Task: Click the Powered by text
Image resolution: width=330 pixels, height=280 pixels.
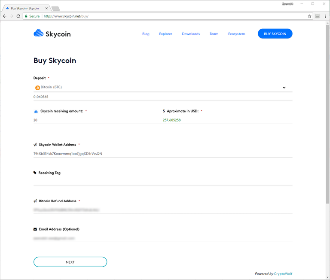Action: 264,274
